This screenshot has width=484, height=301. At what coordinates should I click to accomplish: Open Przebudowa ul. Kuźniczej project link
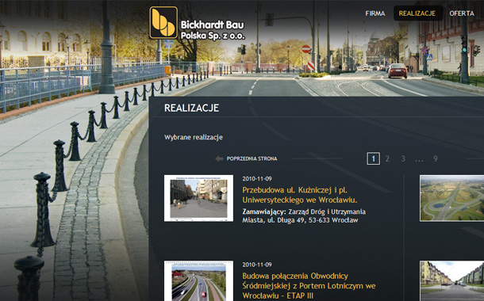(x=299, y=195)
